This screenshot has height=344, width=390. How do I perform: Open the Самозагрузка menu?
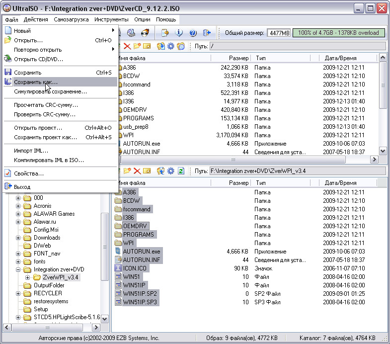[x=71, y=19]
